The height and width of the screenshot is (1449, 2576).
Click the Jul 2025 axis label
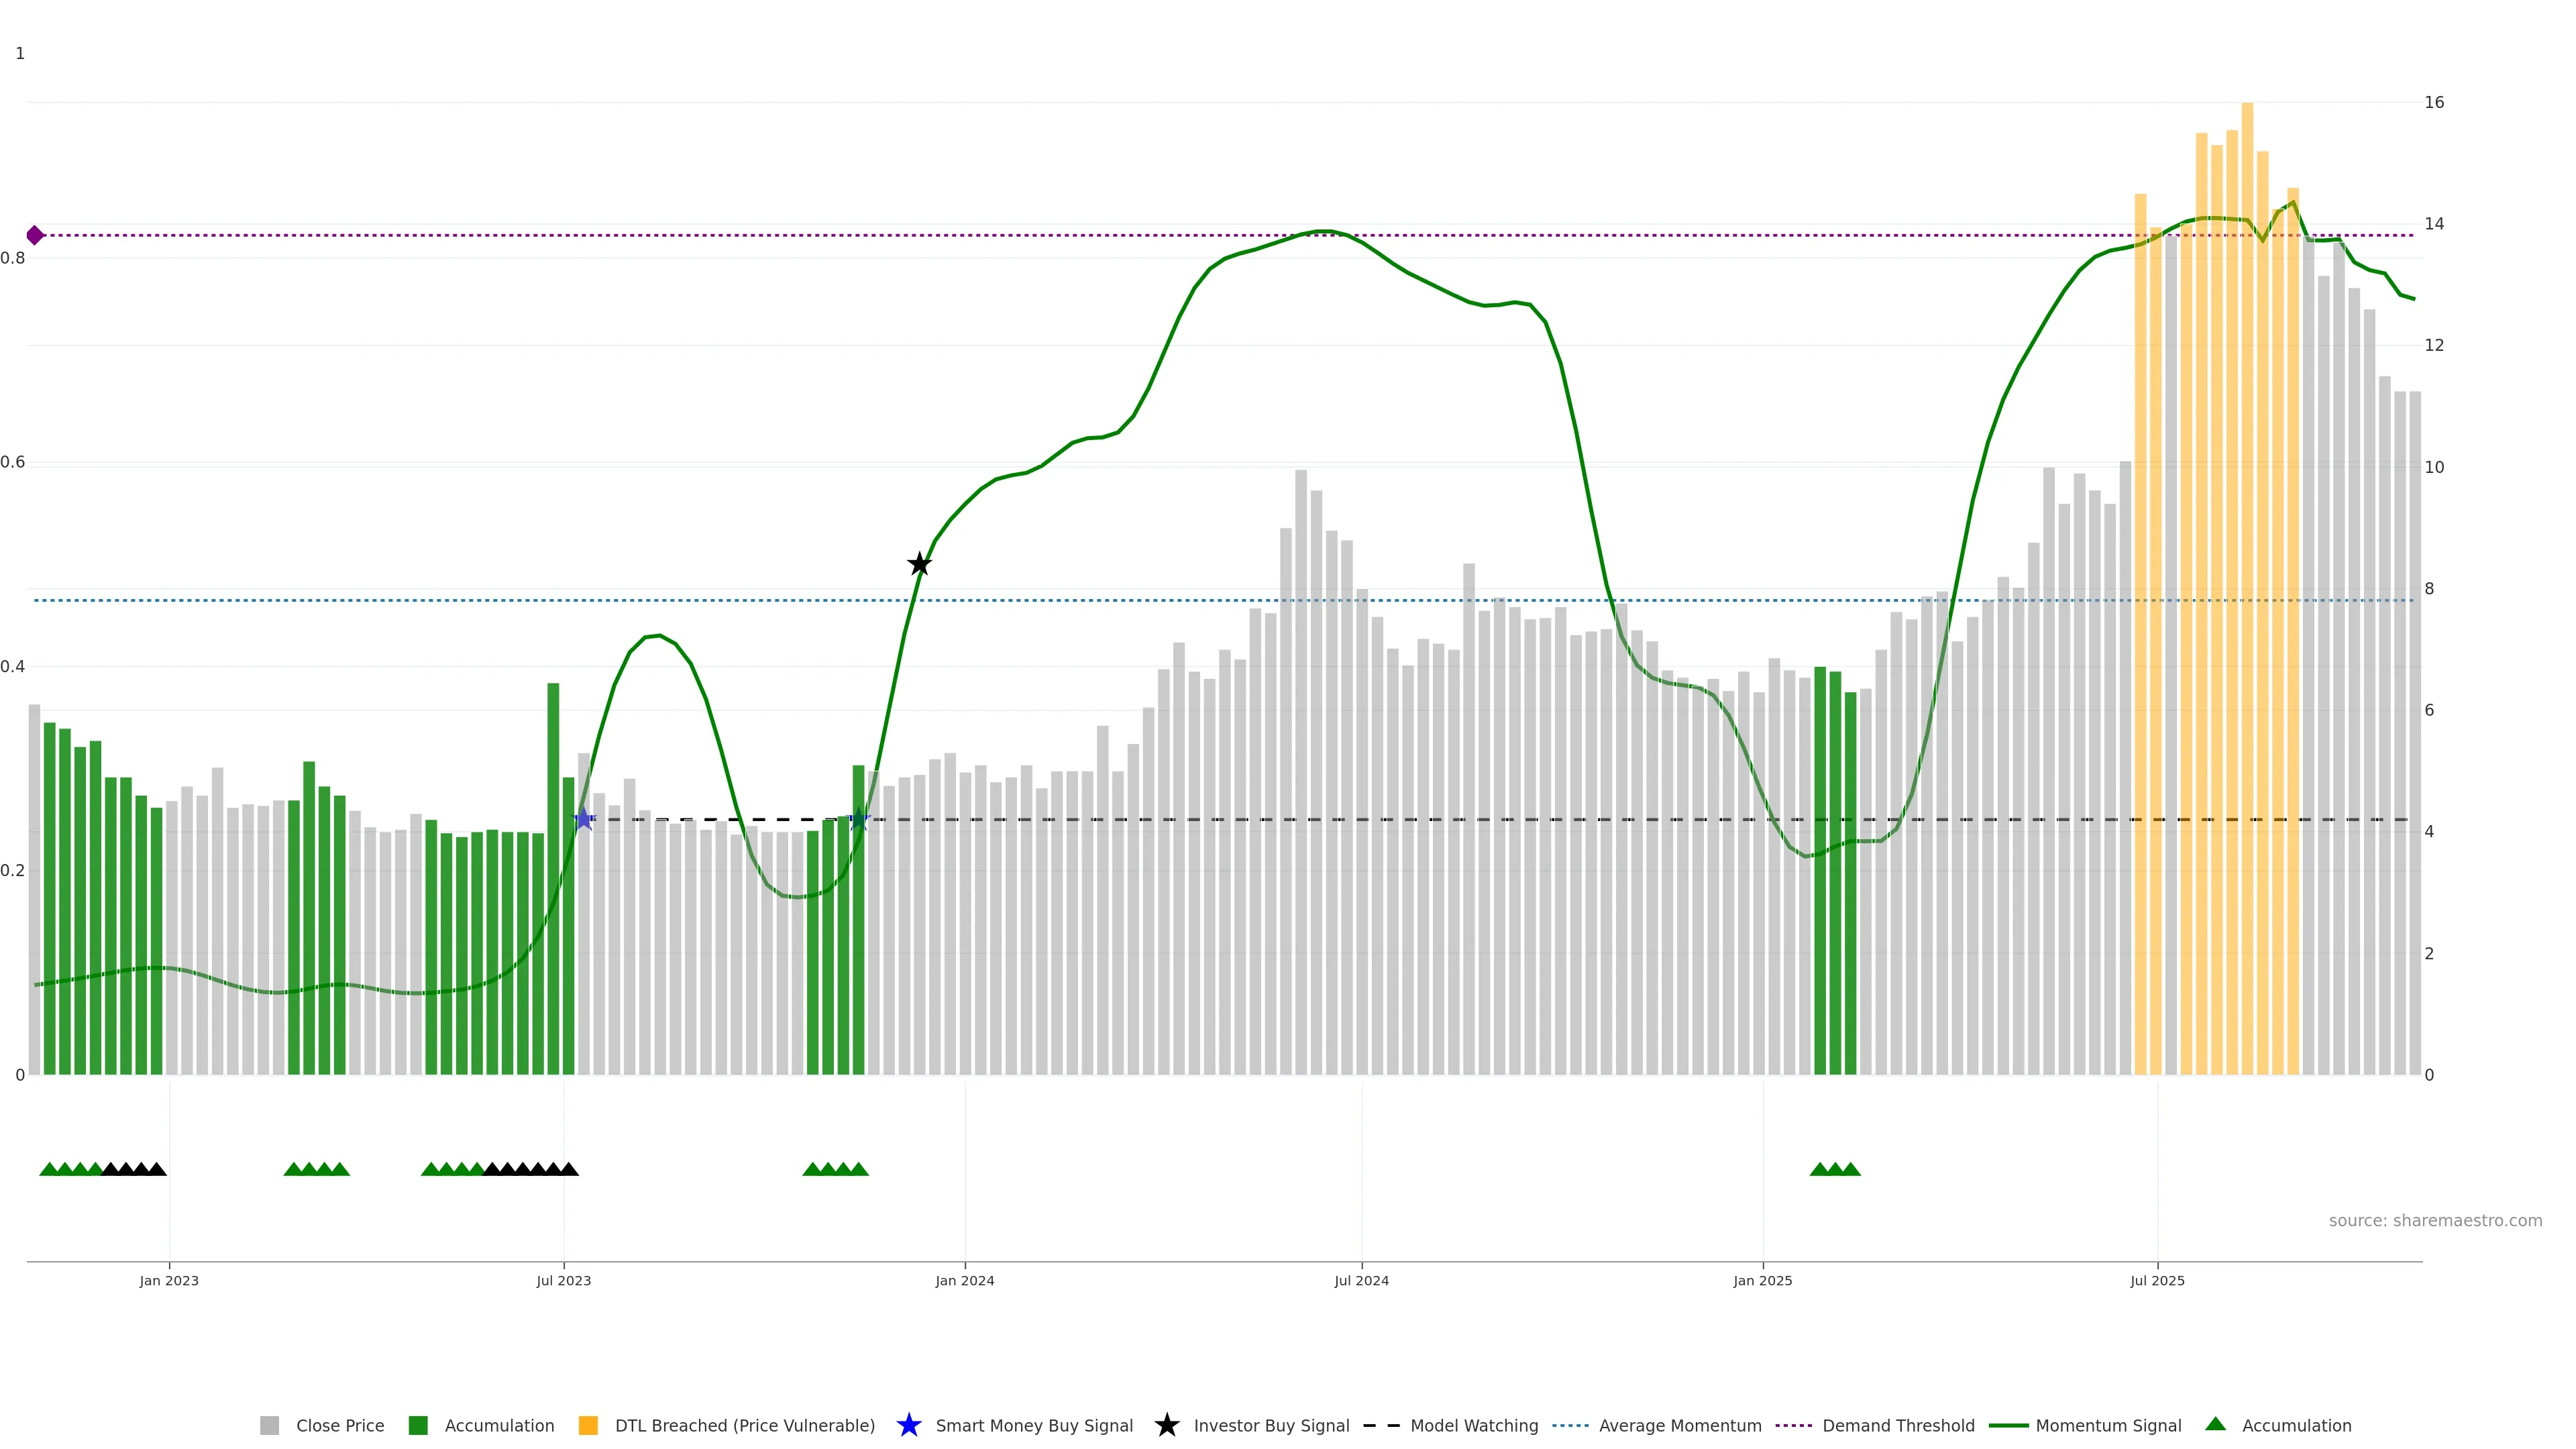2157,1280
